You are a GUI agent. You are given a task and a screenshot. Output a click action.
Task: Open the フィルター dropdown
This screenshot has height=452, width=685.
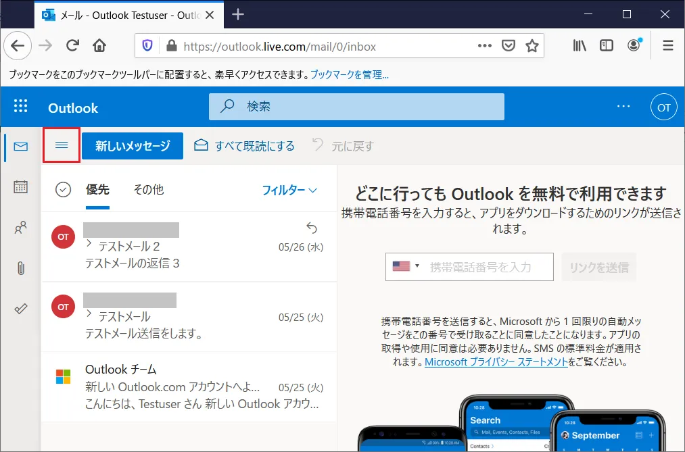point(289,191)
